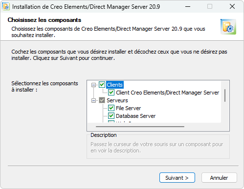Viewport: 244px width, 189px height.
Task: Click the Creo Manager Server header logo
Action: click(228, 27)
